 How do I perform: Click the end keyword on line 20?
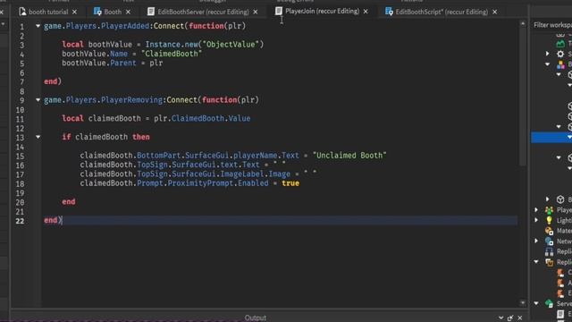pyautogui.click(x=69, y=201)
